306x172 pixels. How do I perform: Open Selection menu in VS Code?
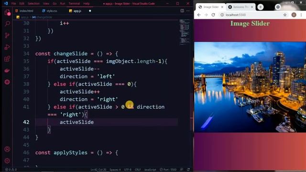coord(33,3)
